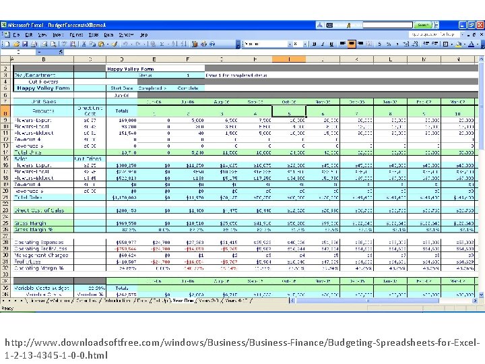485x364 pixels.
Task: Expand the Fill Color dropdown arrow
Action: [464, 44]
